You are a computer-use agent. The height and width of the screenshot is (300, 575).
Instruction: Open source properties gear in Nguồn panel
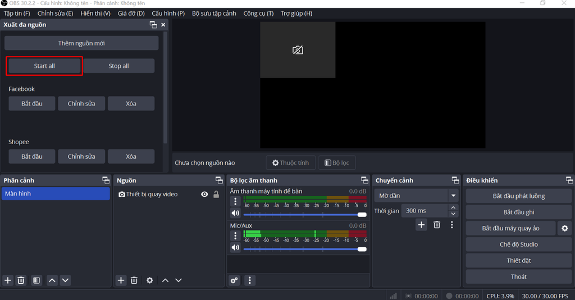pos(149,280)
